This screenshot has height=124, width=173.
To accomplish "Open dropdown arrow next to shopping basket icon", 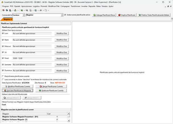I will click(x=24, y=10).
